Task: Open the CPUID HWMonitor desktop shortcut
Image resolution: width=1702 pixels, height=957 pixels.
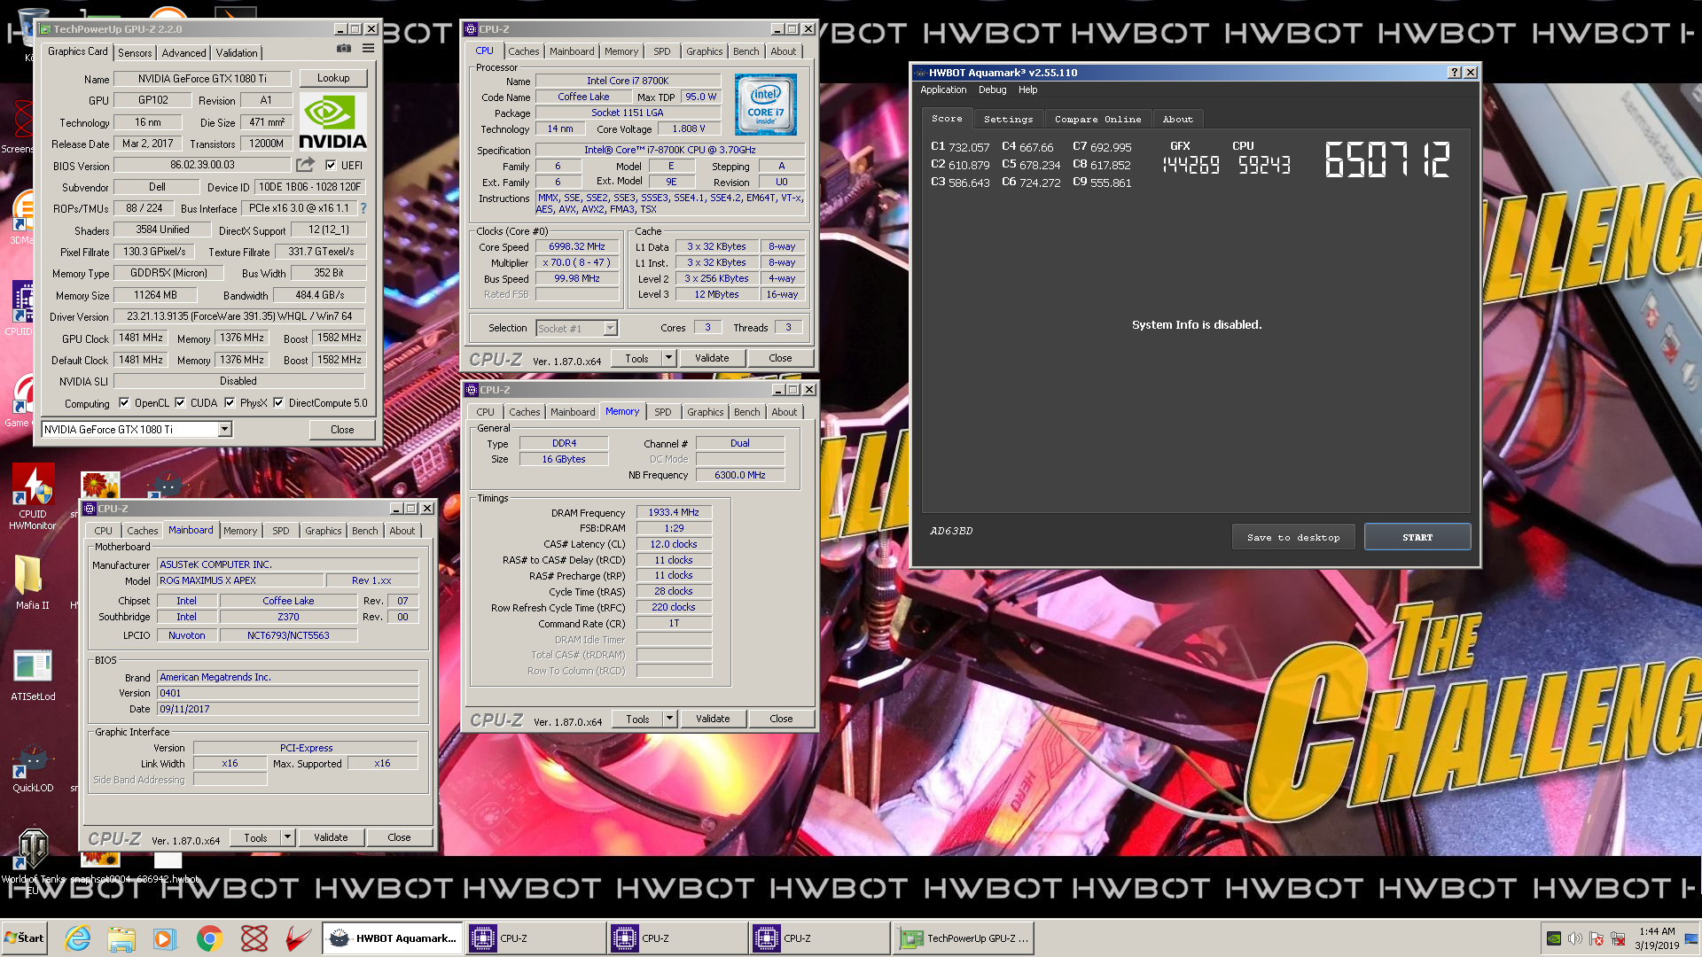Action: click(33, 496)
